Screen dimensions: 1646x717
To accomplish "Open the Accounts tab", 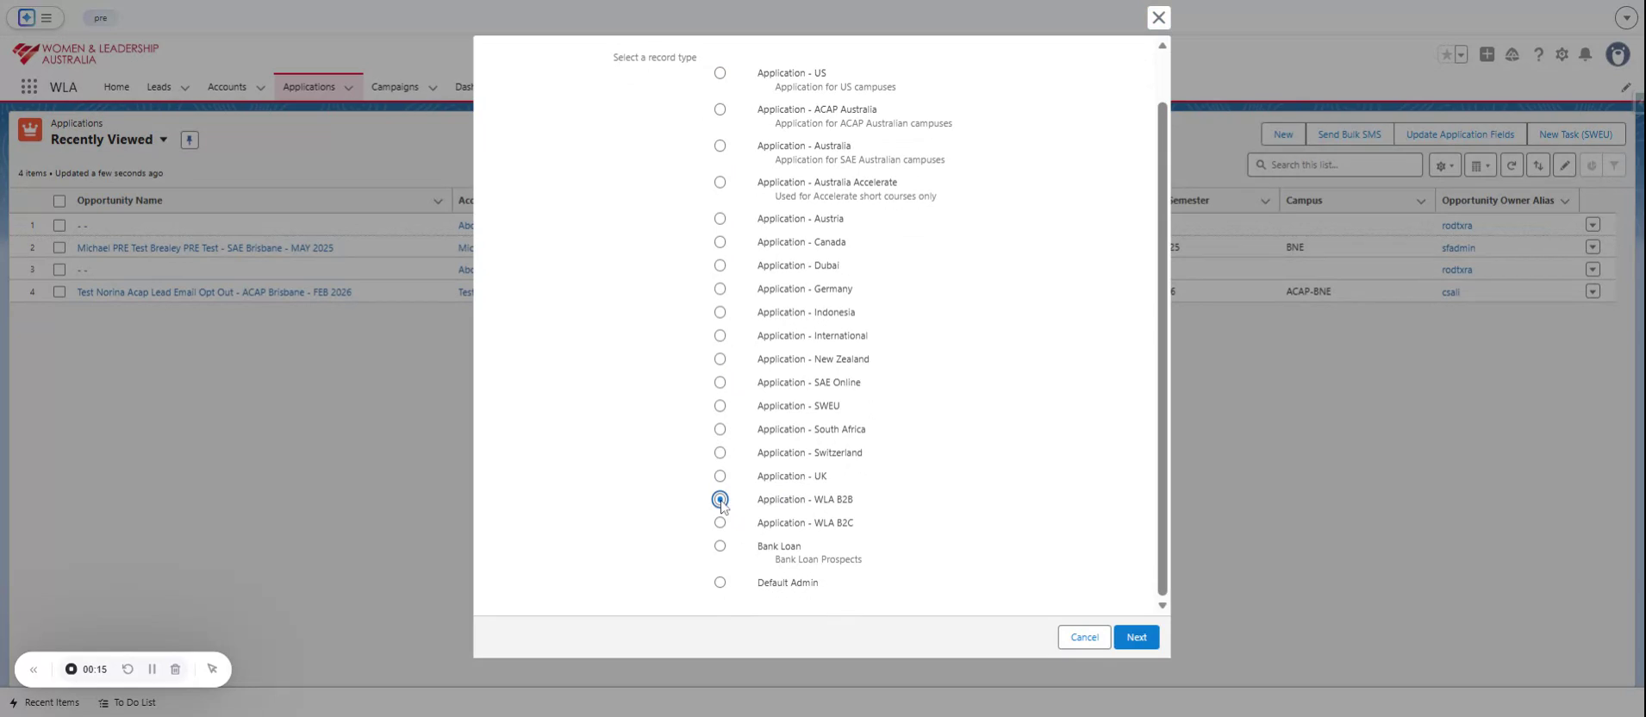I will click(x=227, y=87).
